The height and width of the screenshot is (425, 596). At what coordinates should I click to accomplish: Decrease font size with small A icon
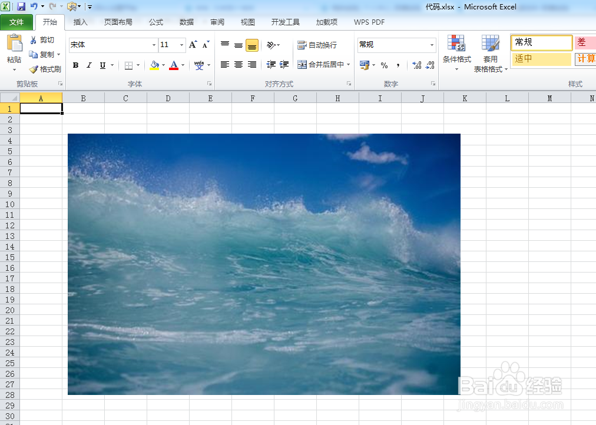pos(206,45)
